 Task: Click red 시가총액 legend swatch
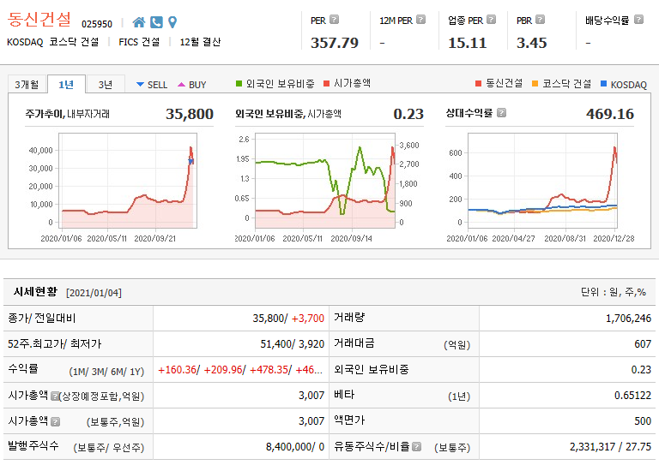coord(327,83)
